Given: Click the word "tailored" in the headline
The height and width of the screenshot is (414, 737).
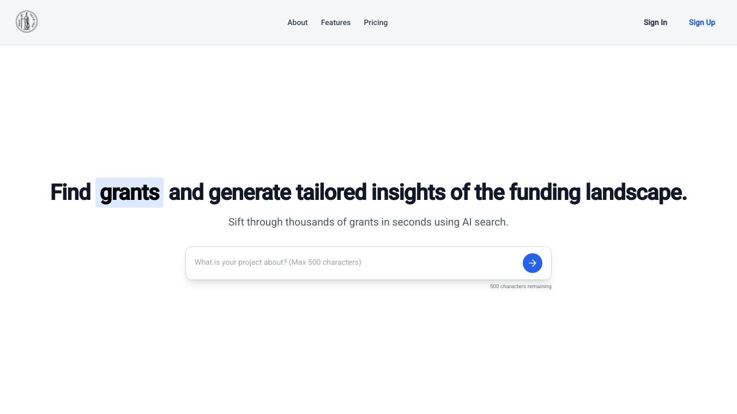Looking at the screenshot, I should tap(331, 192).
